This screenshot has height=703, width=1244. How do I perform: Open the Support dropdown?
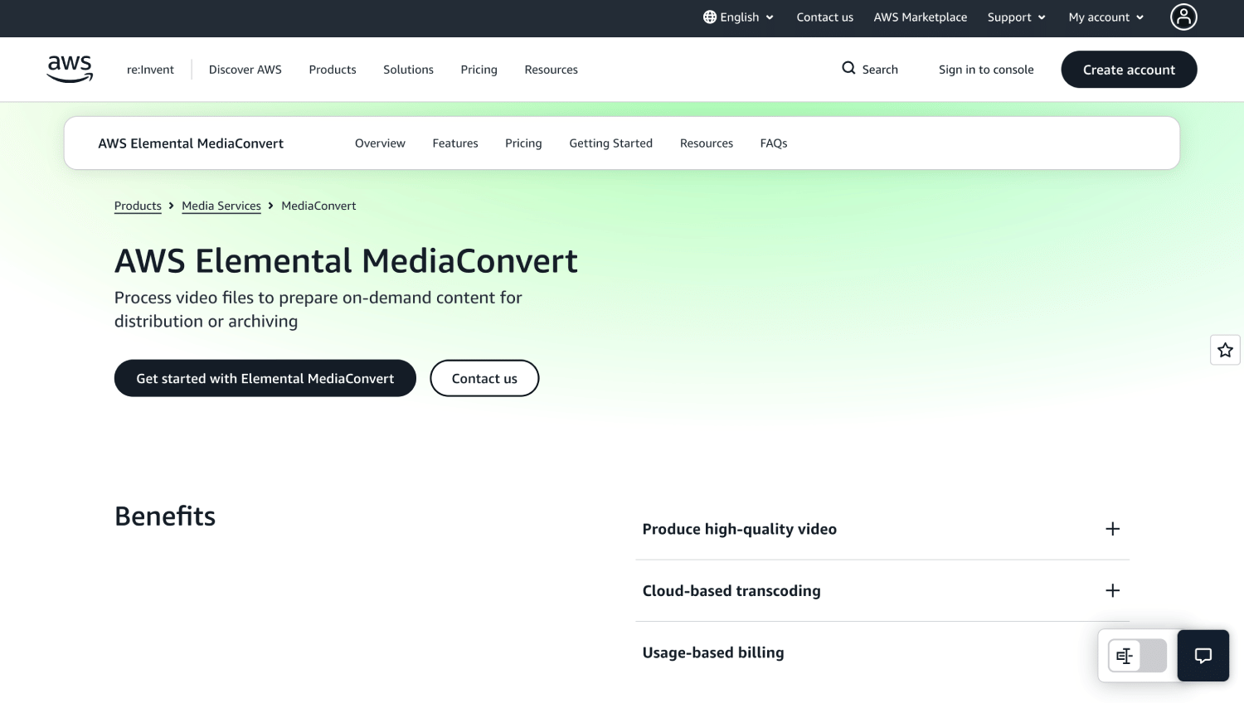(x=1016, y=17)
